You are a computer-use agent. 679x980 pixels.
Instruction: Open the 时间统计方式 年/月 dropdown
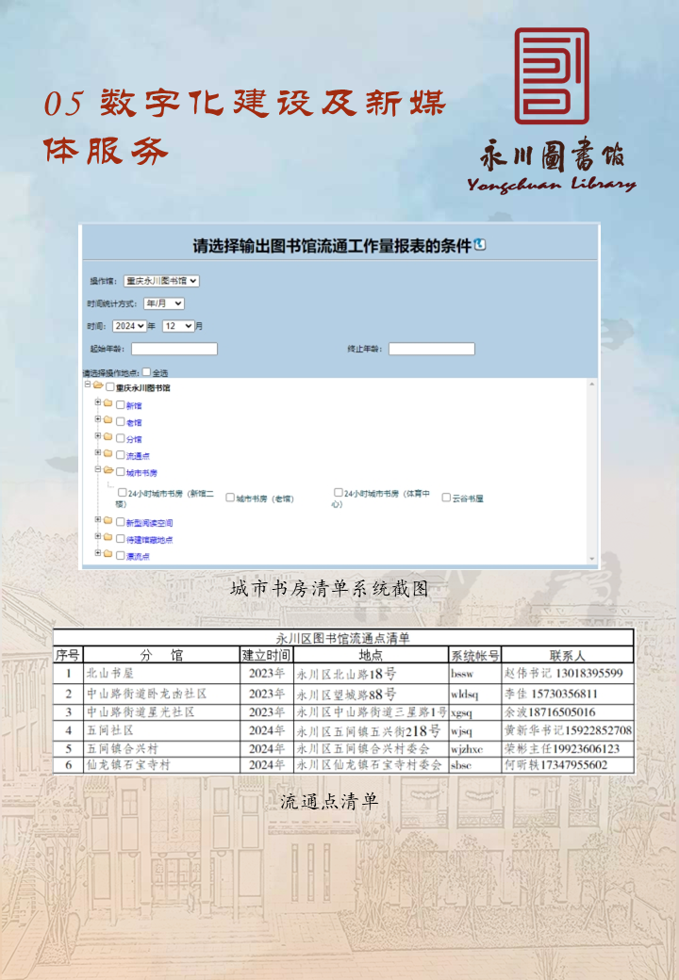tap(164, 303)
